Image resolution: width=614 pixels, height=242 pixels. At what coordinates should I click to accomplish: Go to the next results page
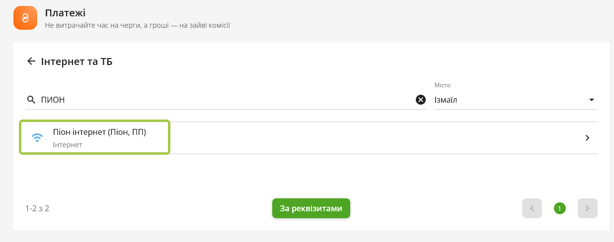[588, 208]
